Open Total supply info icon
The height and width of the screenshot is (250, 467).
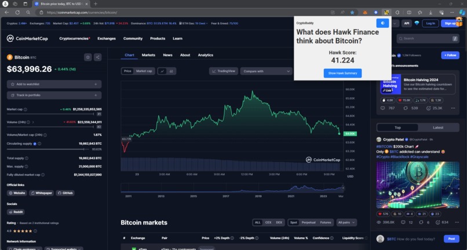27,158
